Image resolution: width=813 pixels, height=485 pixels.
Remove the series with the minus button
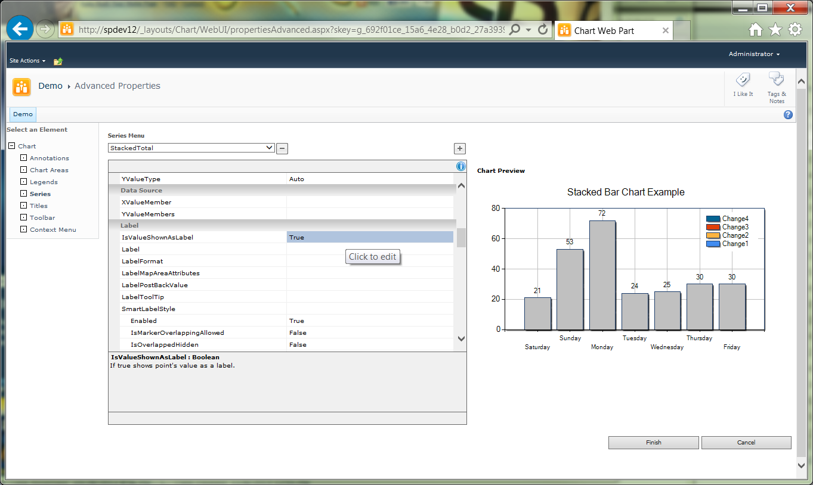tap(282, 148)
